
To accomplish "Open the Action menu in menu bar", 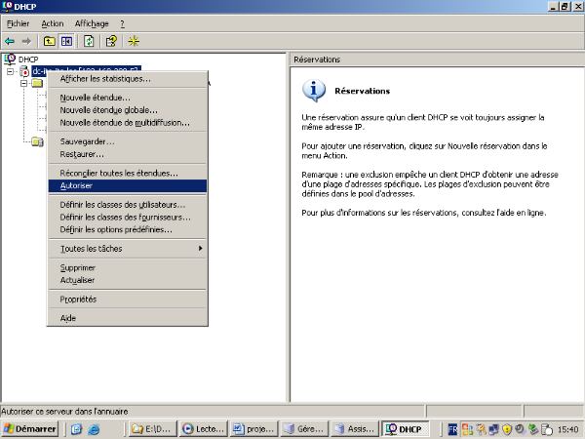I will tap(53, 22).
